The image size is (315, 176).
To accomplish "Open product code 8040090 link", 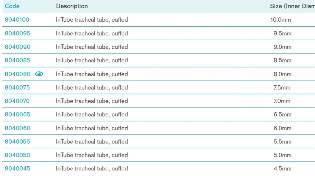I will pos(17,47).
